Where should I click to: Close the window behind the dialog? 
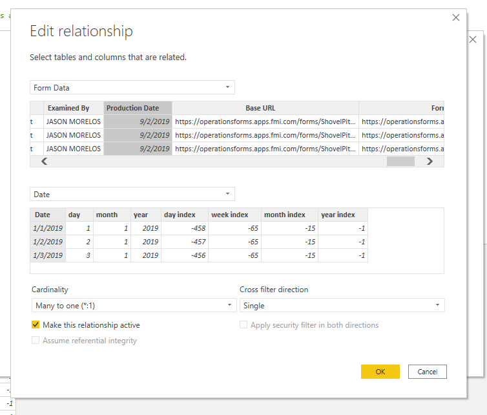(473, 39)
